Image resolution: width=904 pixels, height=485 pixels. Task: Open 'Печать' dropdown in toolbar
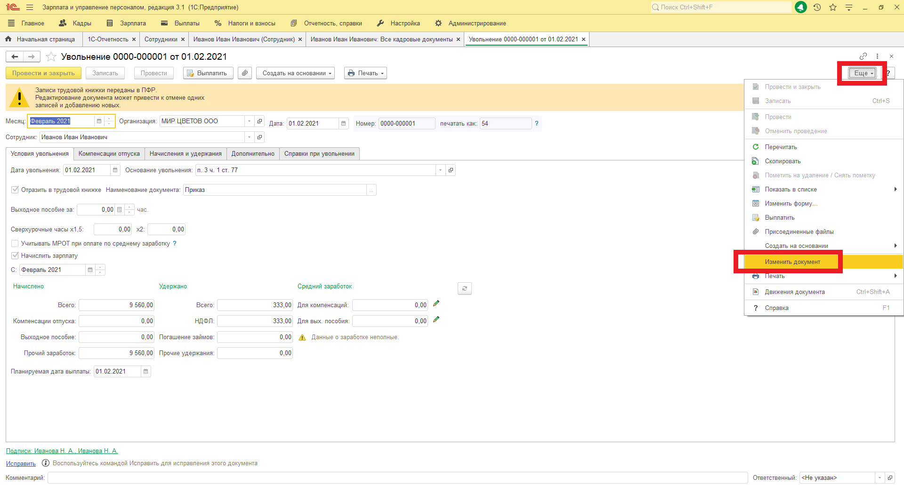click(365, 73)
